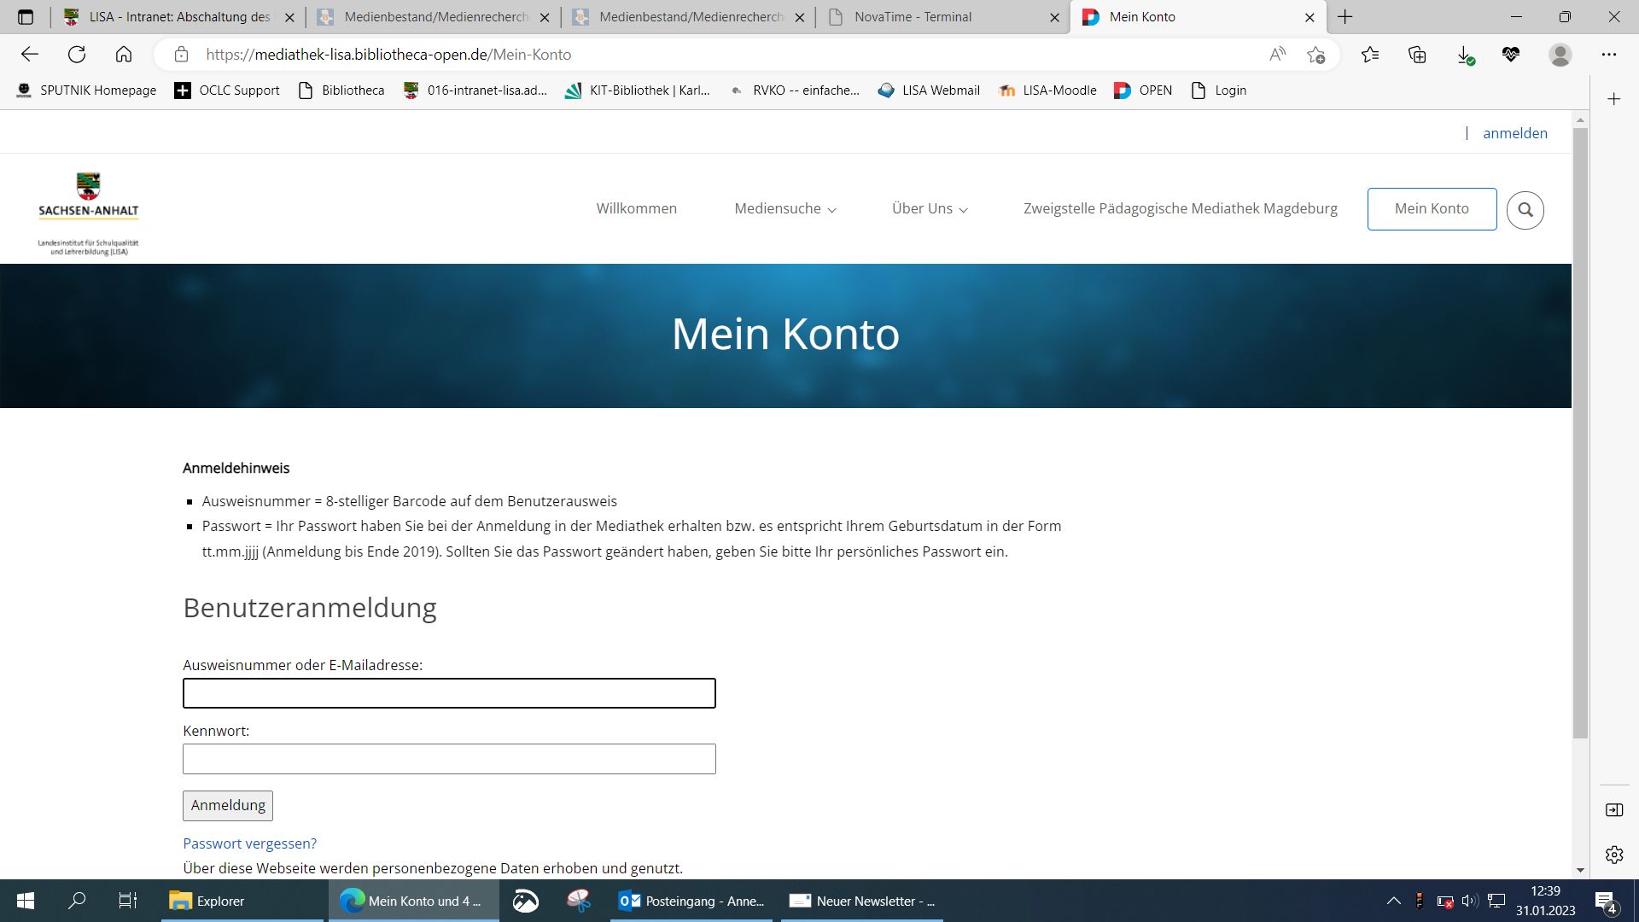The width and height of the screenshot is (1639, 922).
Task: Open the Favorites list icon
Action: click(1370, 55)
